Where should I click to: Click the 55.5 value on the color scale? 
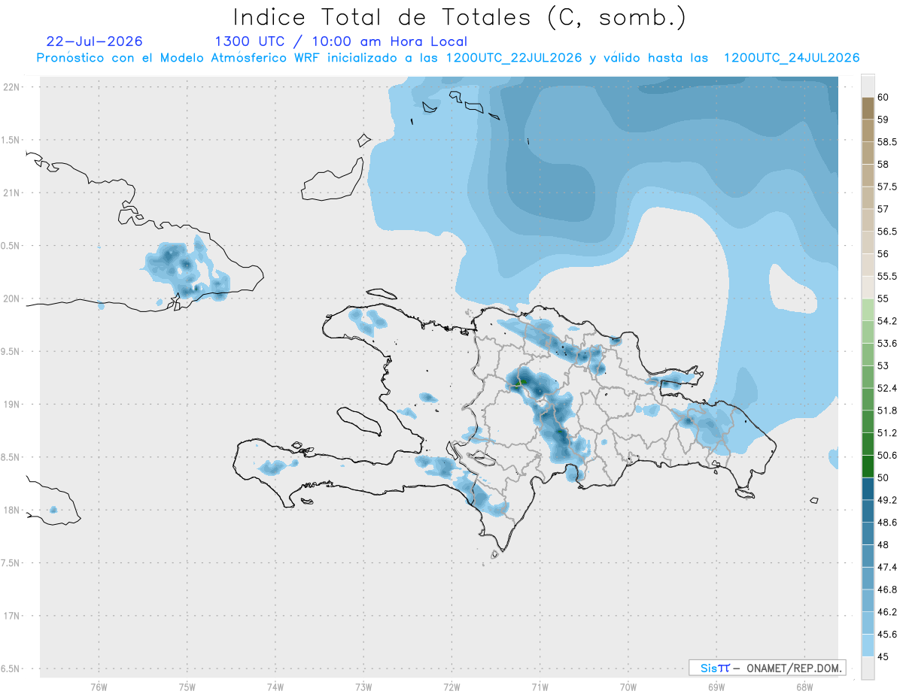tap(887, 276)
